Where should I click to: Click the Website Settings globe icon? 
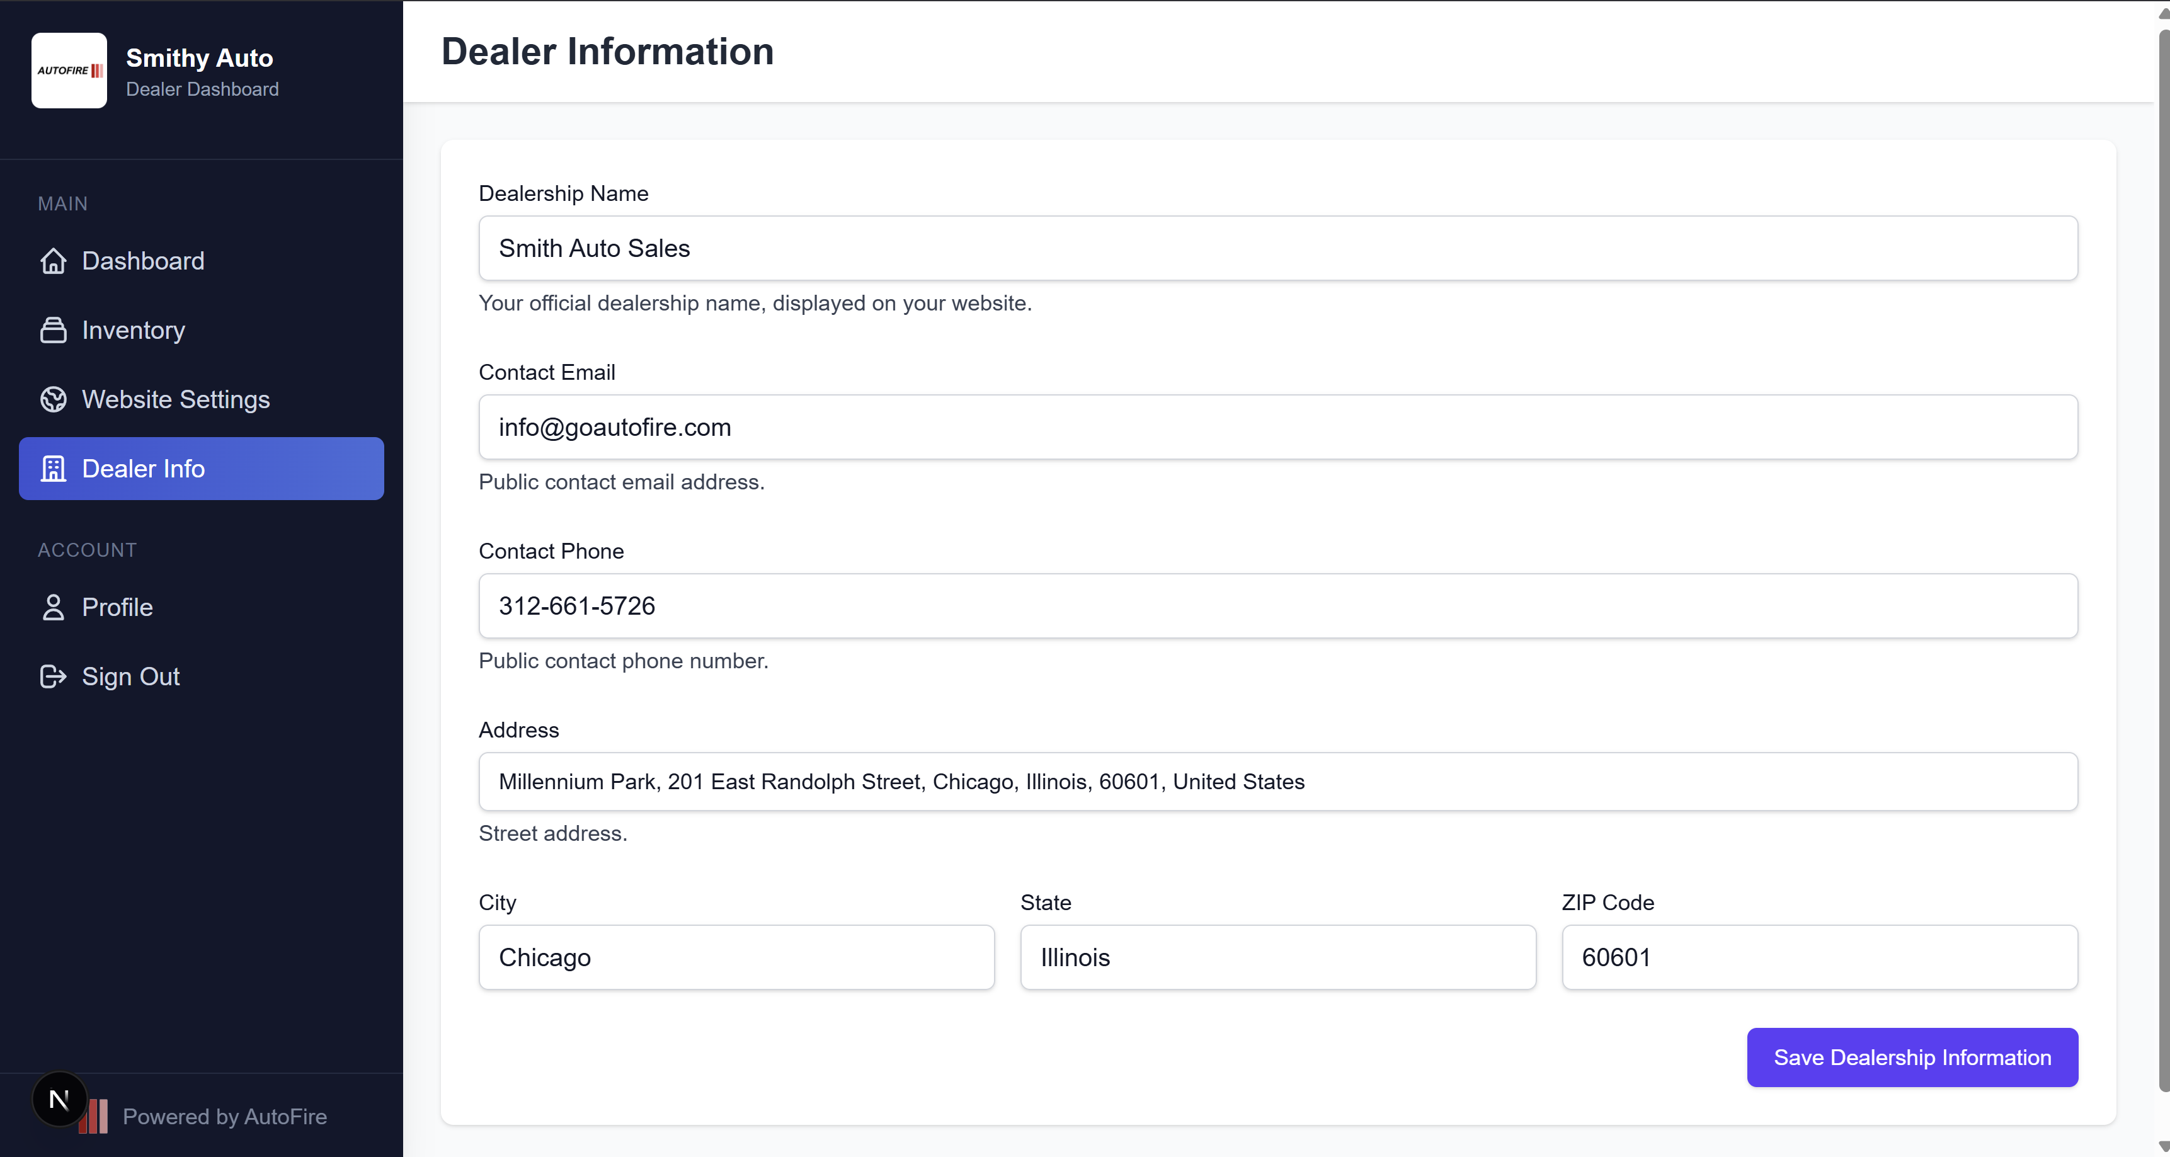[x=53, y=399]
